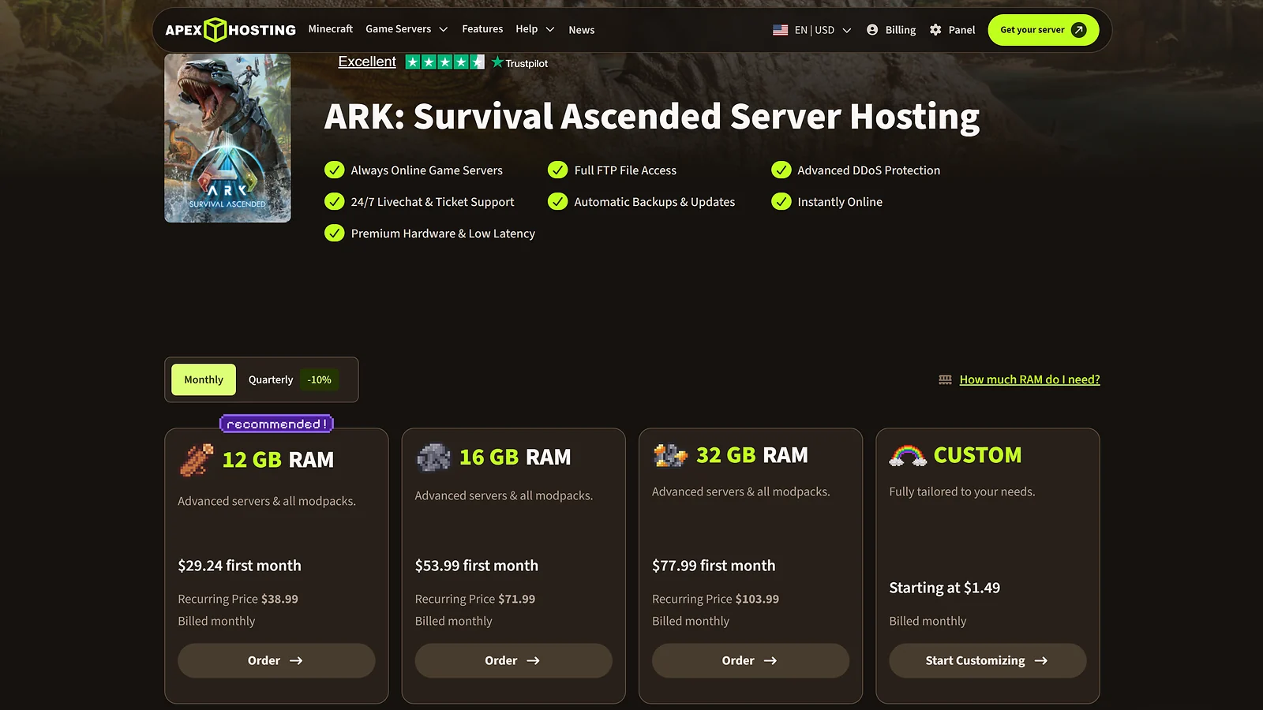Click the US flag icon
Screen dimensions: 1263x710
780,30
